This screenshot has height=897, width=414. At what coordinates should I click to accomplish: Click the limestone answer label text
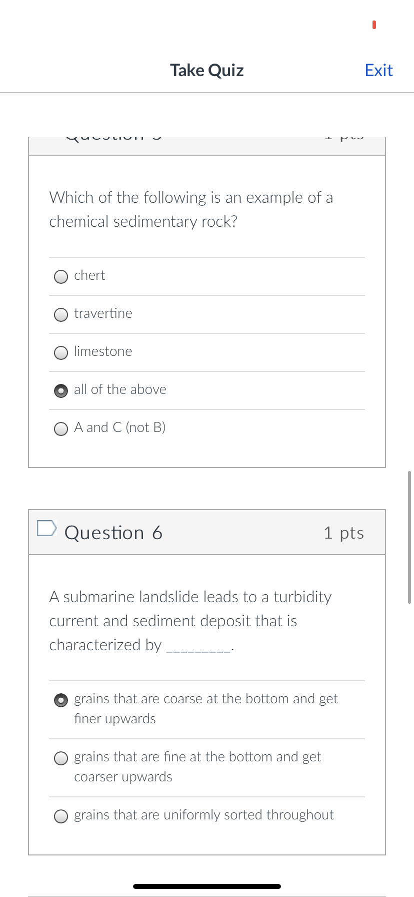[x=103, y=351]
